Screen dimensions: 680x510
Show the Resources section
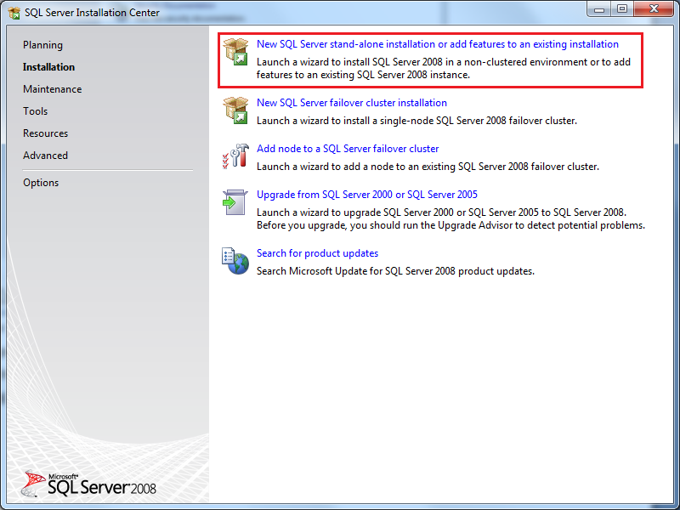pos(46,133)
